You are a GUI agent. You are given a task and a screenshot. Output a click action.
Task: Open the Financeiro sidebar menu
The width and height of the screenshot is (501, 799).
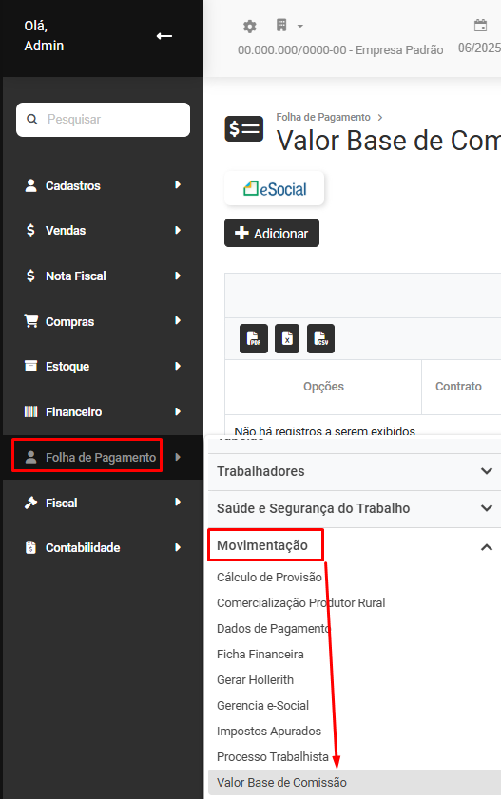pyautogui.click(x=103, y=411)
